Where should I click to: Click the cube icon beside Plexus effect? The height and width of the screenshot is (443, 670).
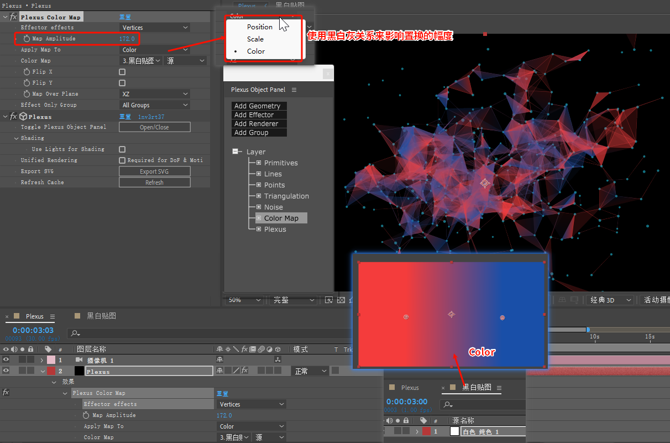pos(23,117)
